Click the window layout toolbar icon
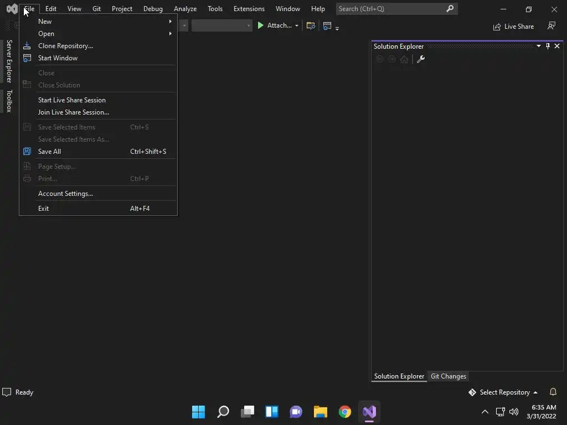 pyautogui.click(x=327, y=25)
